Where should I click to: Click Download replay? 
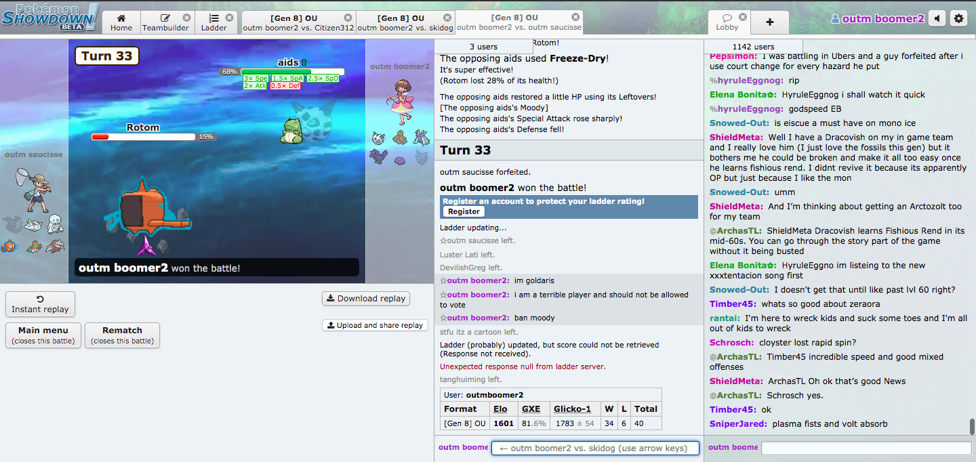click(366, 298)
